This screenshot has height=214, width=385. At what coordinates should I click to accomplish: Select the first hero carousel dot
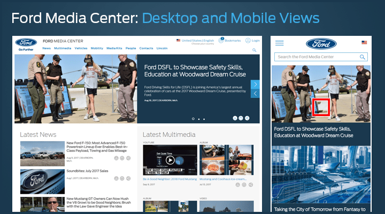193,119
